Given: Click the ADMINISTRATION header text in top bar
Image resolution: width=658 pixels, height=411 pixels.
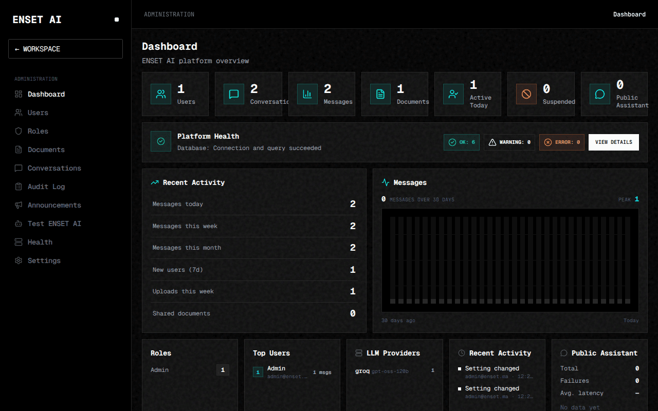Looking at the screenshot, I should tap(169, 14).
